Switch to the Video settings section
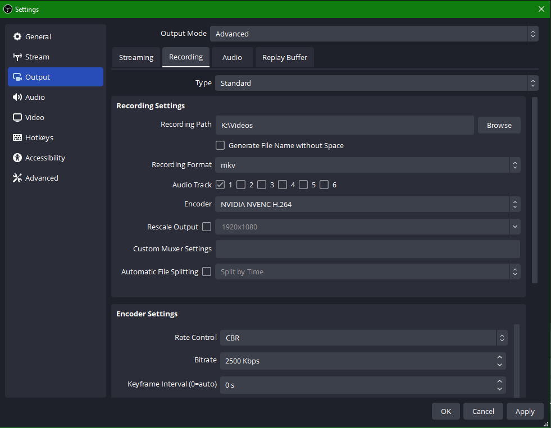The width and height of the screenshot is (551, 428). coord(35,117)
